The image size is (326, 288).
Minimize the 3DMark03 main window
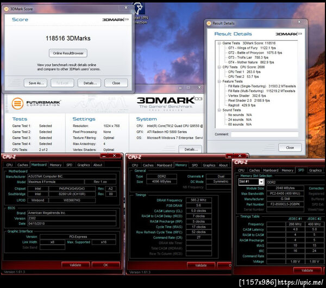coord(180,87)
